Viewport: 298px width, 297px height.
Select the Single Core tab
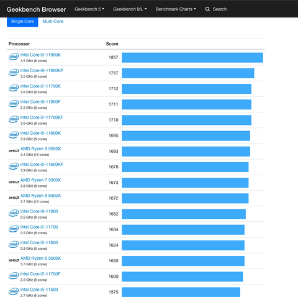tap(22, 22)
